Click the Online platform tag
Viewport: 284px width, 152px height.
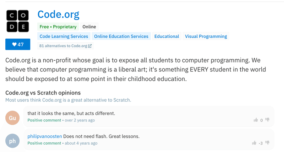(x=89, y=27)
